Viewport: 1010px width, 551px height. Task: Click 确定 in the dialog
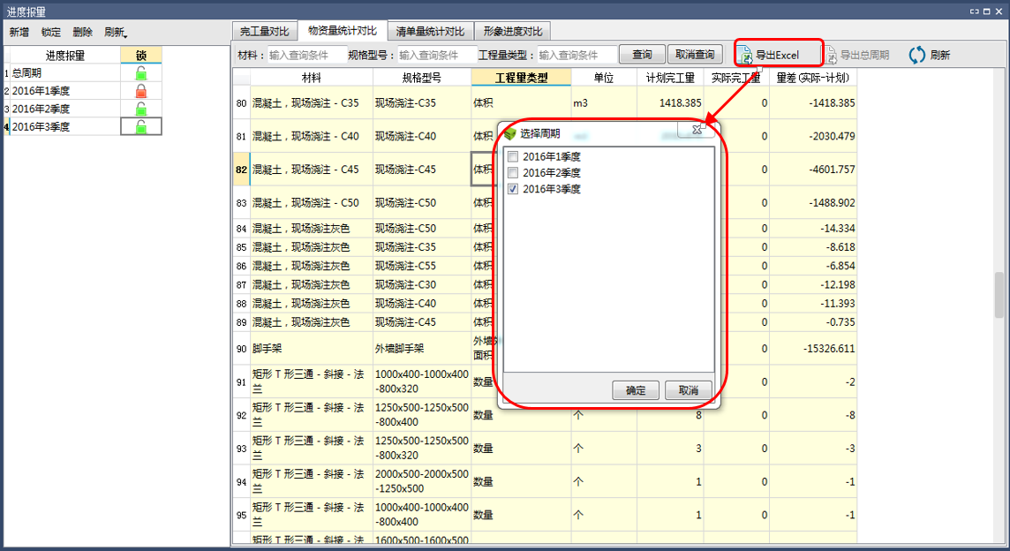pyautogui.click(x=635, y=390)
